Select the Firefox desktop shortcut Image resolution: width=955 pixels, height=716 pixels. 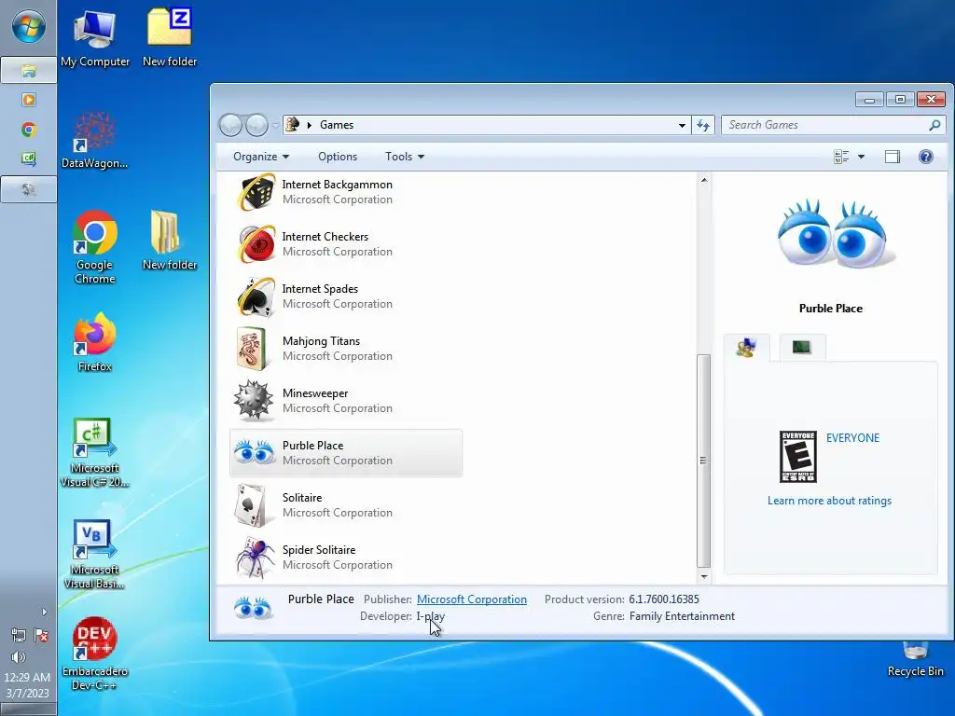click(x=95, y=342)
